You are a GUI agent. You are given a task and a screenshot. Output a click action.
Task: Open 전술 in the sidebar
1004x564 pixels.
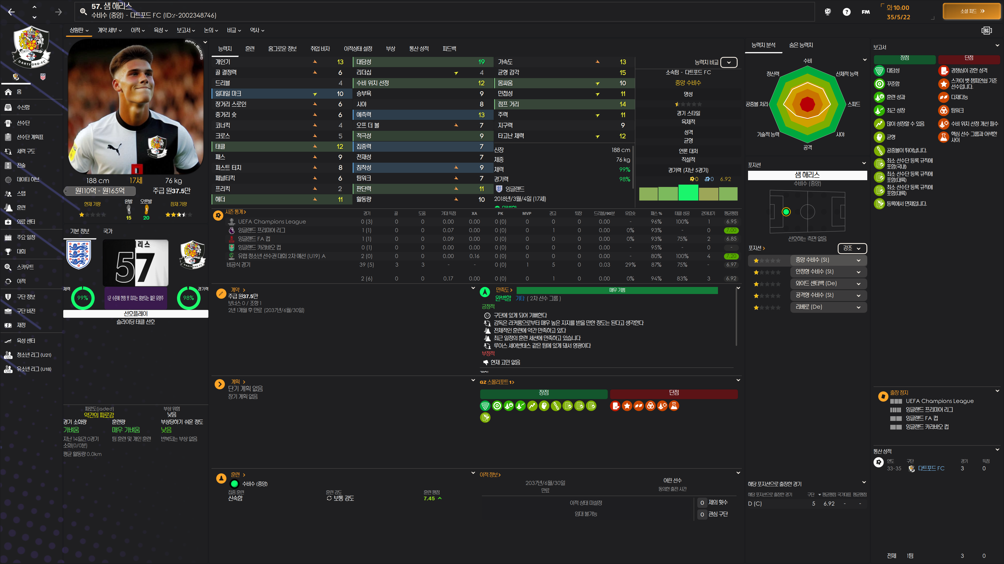point(31,166)
